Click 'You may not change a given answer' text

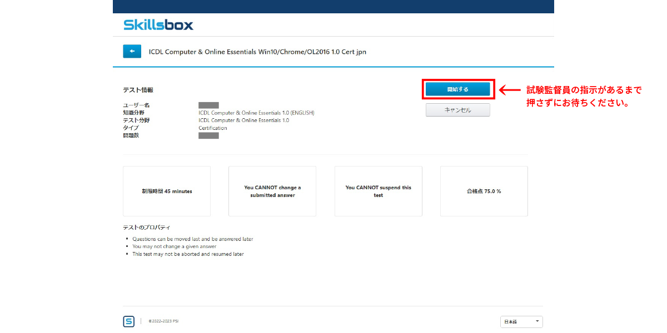click(x=175, y=246)
